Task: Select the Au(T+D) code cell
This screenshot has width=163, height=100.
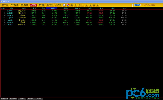Action: click(10, 15)
